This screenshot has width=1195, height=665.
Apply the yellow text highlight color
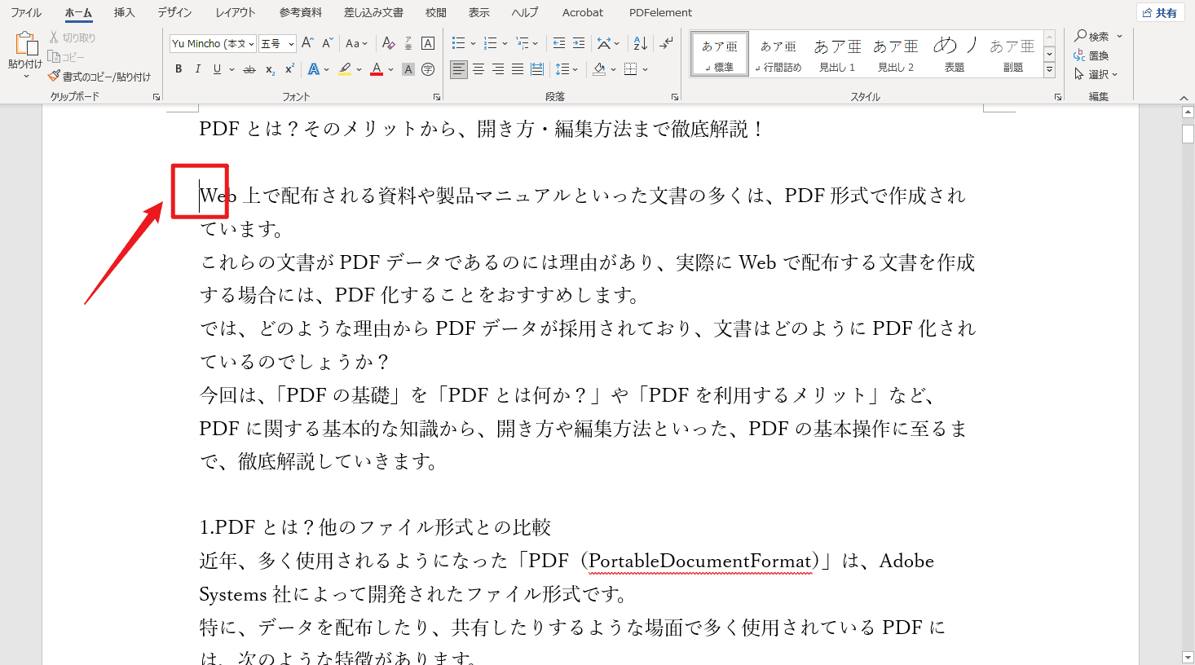346,69
